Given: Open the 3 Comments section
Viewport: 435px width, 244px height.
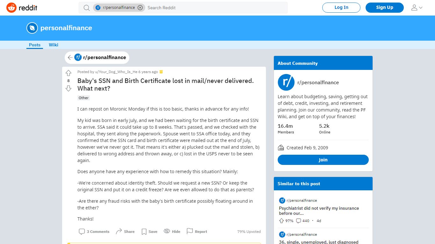Looking at the screenshot, I should [x=94, y=232].
